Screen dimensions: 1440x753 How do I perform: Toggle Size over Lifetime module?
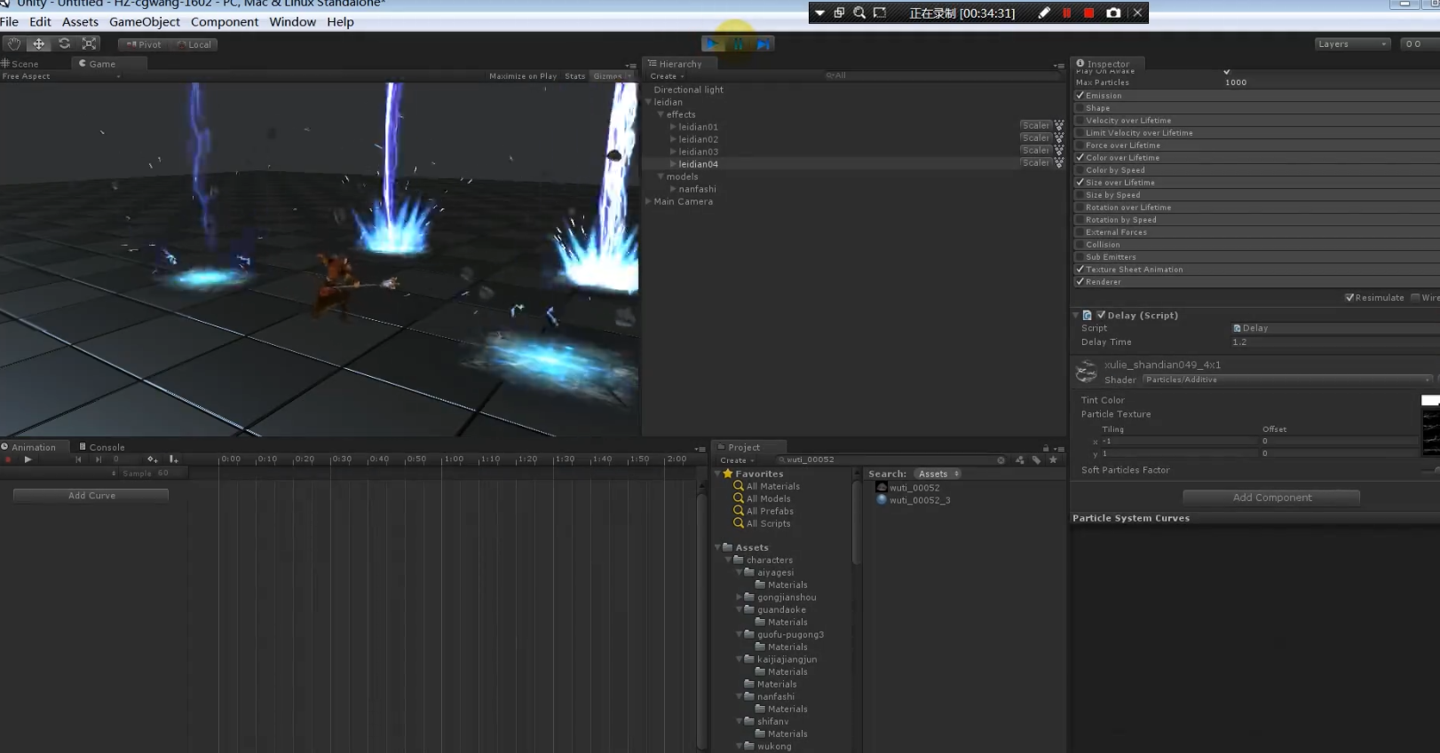1080,183
